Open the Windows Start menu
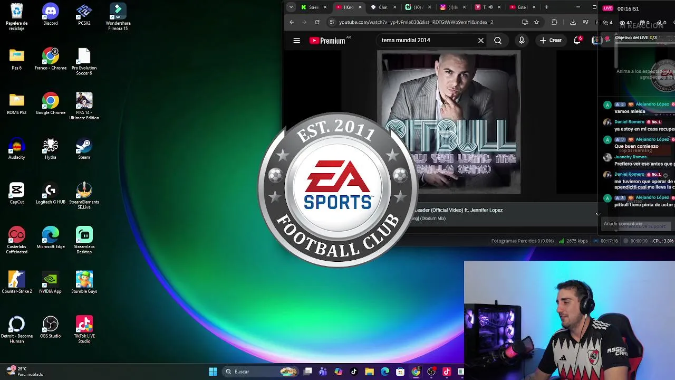The image size is (675, 380). [213, 372]
